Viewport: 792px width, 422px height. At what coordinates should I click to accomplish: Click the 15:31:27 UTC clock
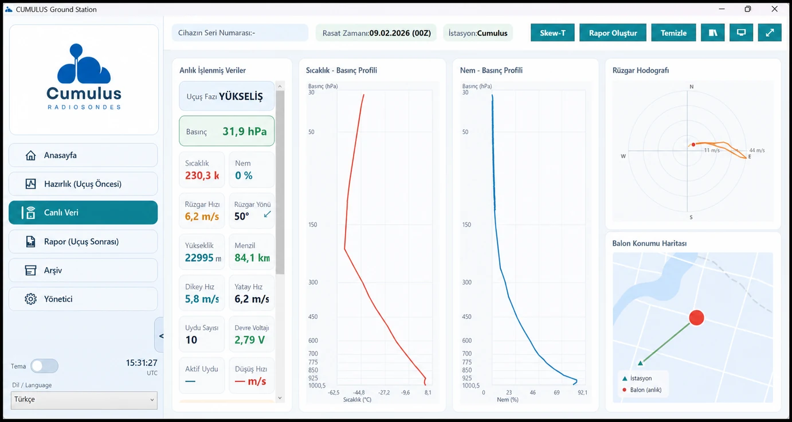click(142, 367)
